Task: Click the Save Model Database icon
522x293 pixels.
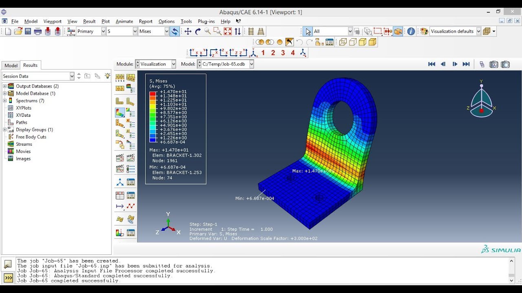Action: (28, 31)
